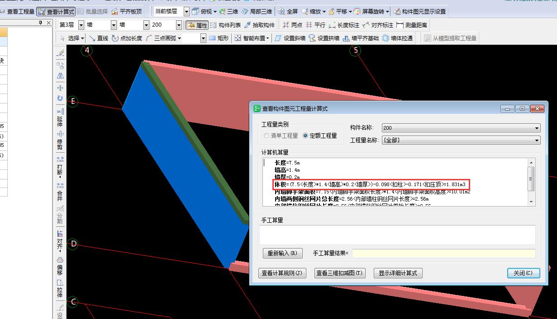Select 矩形 (rectangle) drawing tool
This screenshot has height=319, width=557.
pos(219,38)
